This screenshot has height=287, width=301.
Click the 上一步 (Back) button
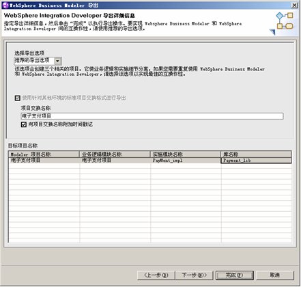[x=156, y=275]
